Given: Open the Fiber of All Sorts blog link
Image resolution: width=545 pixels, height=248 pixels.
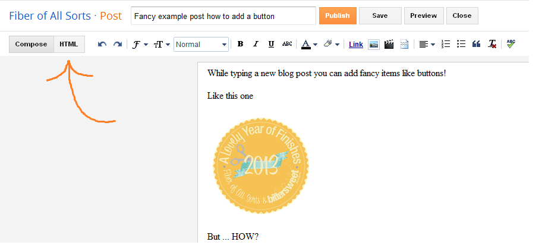Looking at the screenshot, I should (x=50, y=16).
